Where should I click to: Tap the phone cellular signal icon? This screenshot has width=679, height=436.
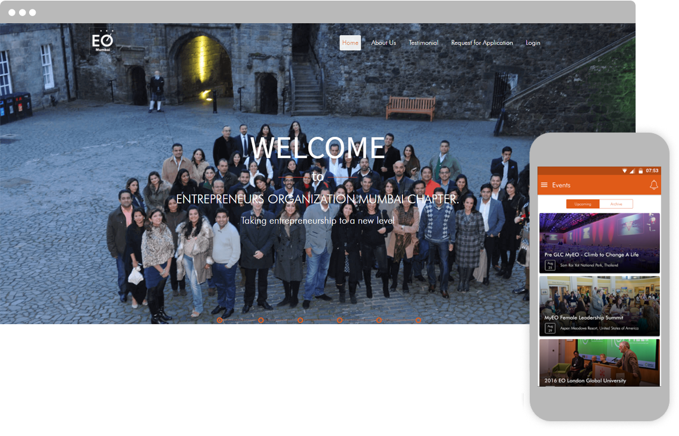(x=632, y=171)
